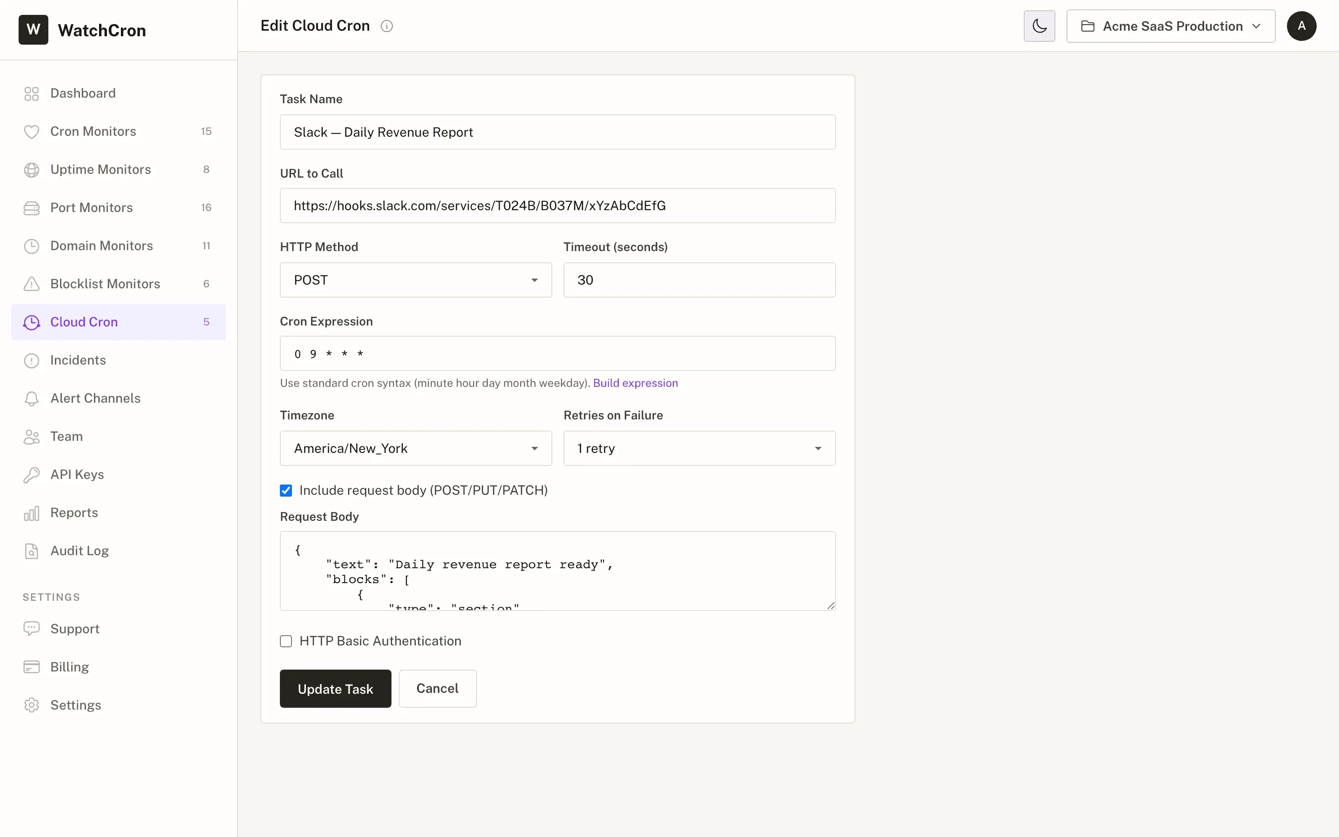Image resolution: width=1339 pixels, height=837 pixels.
Task: Click the Billing card icon
Action: tap(32, 667)
